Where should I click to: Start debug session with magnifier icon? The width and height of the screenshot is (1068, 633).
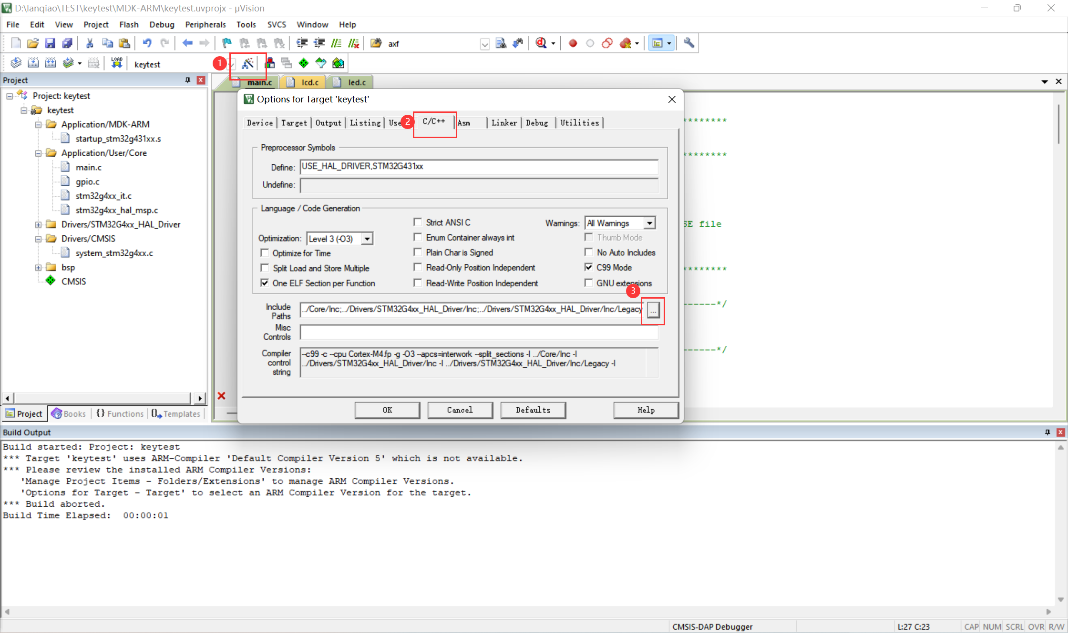(541, 43)
